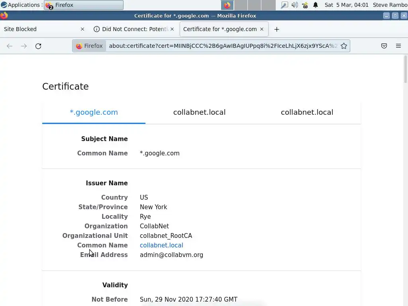Image resolution: width=408 pixels, height=306 pixels.
Task: Click the New York state value
Action: (x=153, y=207)
